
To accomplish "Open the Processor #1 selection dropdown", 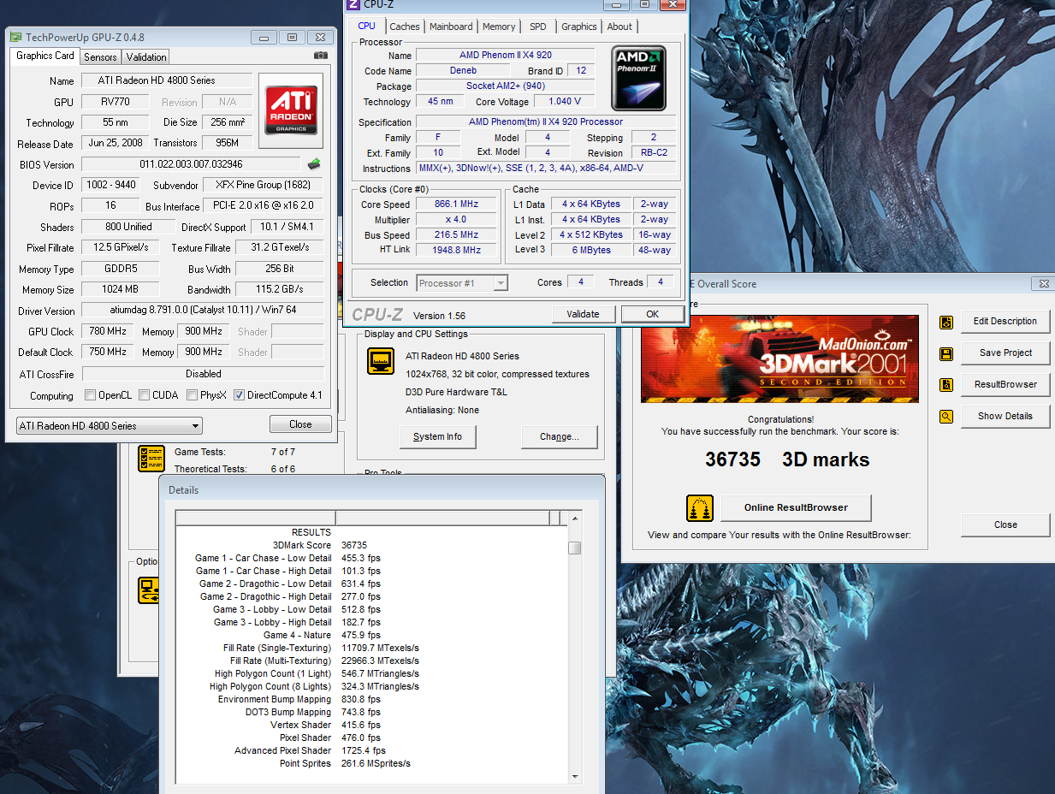I will click(462, 282).
